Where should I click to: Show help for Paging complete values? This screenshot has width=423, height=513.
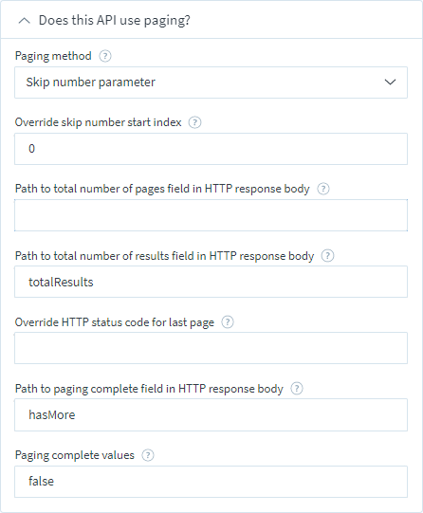click(148, 455)
